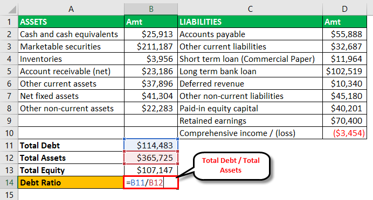Image resolution: width=373 pixels, height=200 pixels.
Task: Select the $365,725 total assets value
Action: click(151, 158)
